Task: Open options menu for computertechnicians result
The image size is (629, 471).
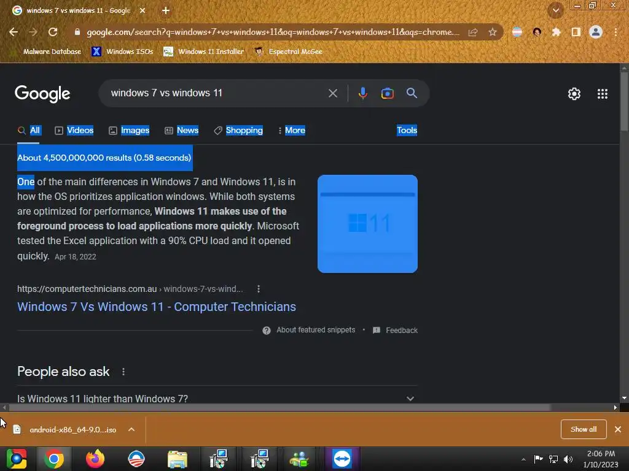Action: coord(259,289)
